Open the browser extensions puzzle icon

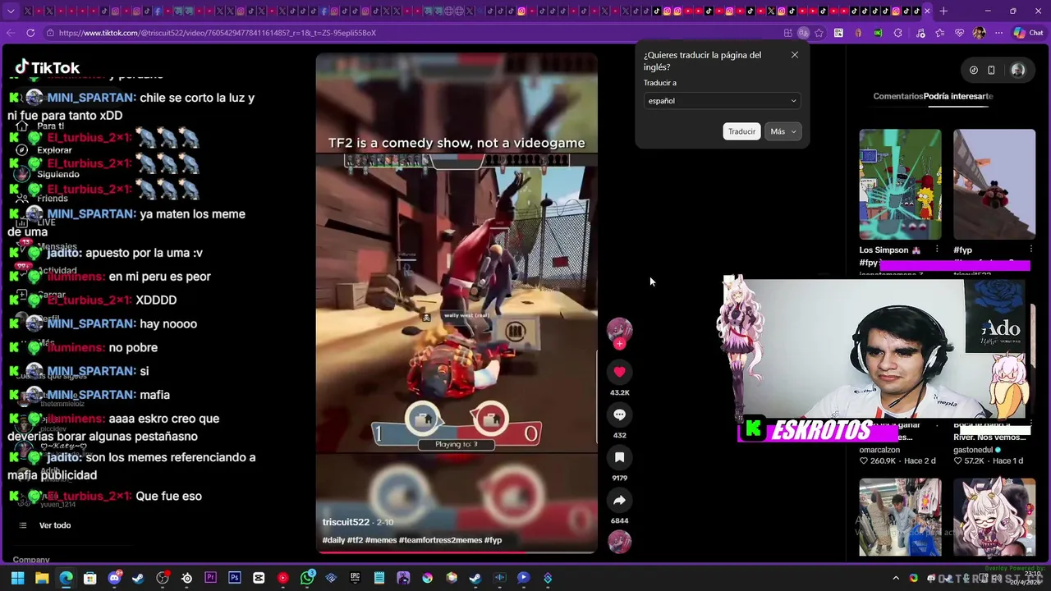coord(897,33)
